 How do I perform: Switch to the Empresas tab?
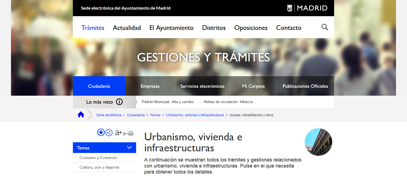coord(150,86)
